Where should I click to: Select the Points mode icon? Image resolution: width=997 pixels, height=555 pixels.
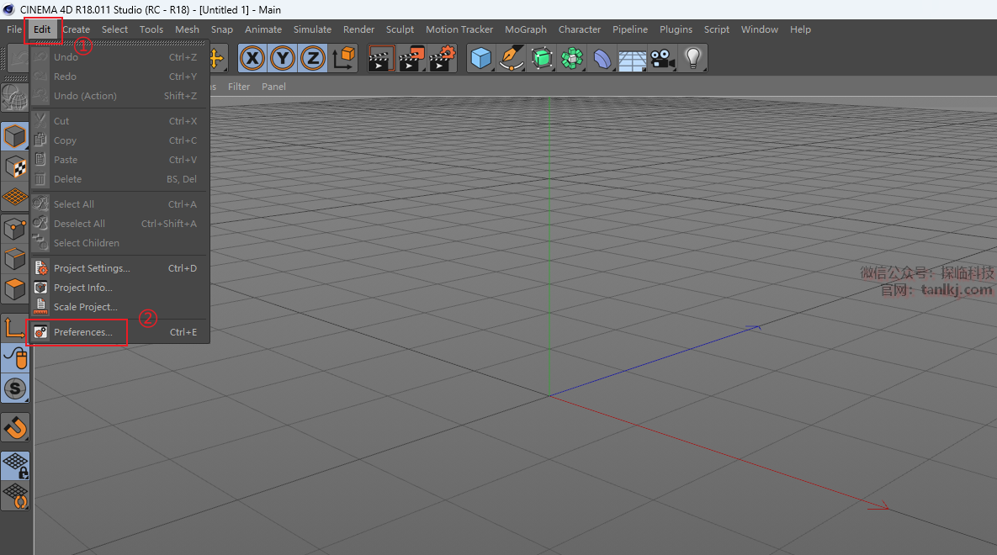pyautogui.click(x=15, y=227)
